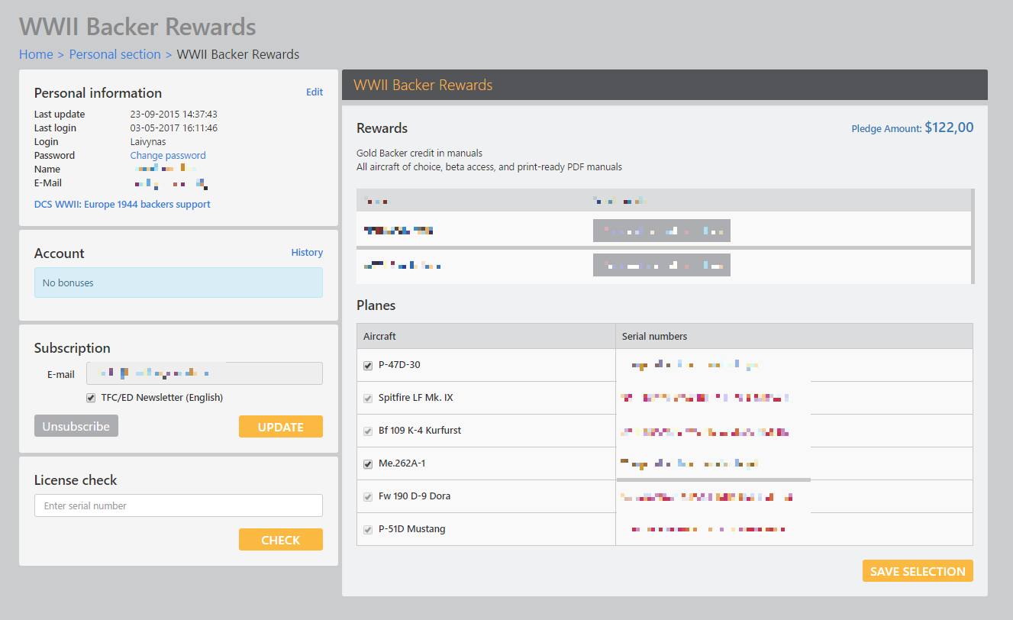
Task: Click the Spitfire LF Mk. IX label
Action: coord(416,398)
